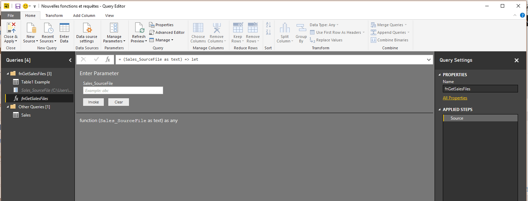Open the Enter Data table icon
Image resolution: width=528 pixels, height=201 pixels.
click(64, 28)
